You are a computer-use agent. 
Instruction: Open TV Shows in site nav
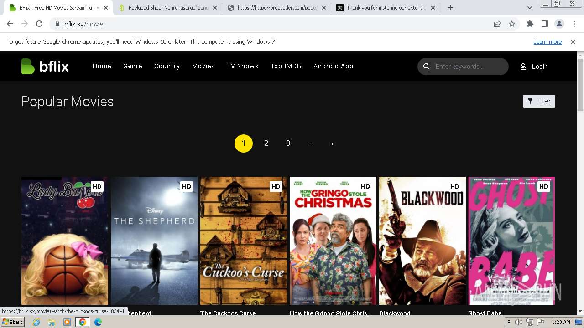point(242,67)
